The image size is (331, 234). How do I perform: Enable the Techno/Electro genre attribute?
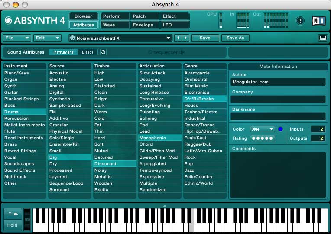pos(205,112)
